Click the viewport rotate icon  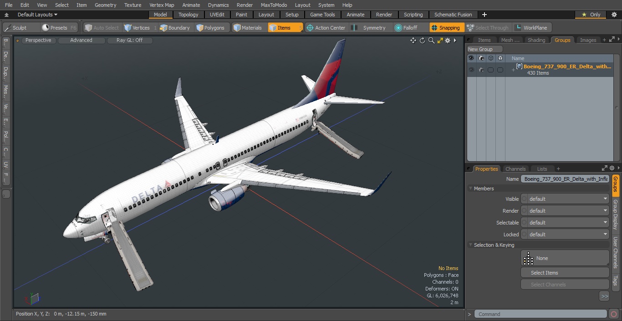click(422, 41)
